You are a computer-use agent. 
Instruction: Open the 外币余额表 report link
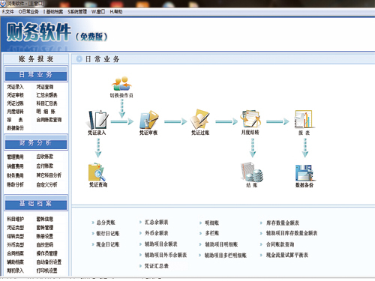coord(157,233)
